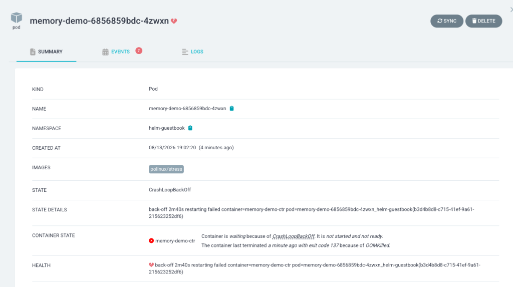Click the helm-guestbook namespace value
Image resolution: width=513 pixels, height=287 pixels.
(x=167, y=128)
